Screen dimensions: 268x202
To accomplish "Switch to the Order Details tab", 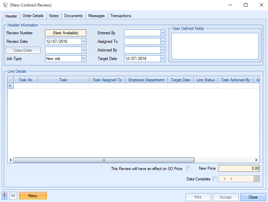I will pos(33,16).
